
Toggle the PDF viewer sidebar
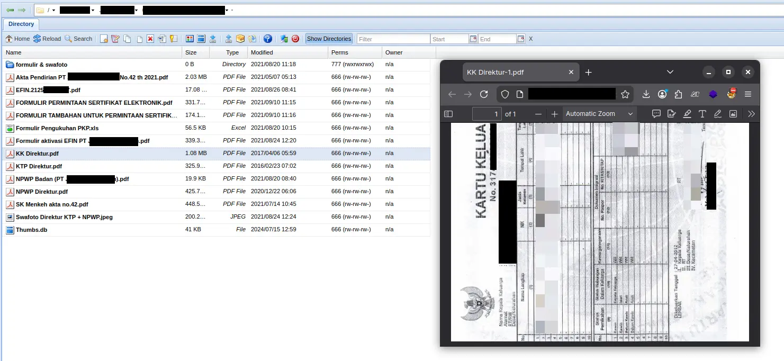[x=448, y=114]
